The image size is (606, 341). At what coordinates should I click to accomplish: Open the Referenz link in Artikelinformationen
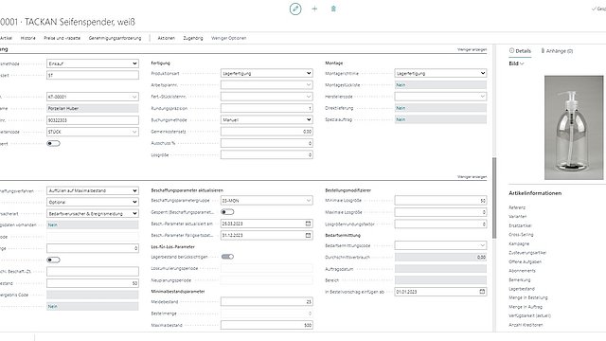pos(517,207)
